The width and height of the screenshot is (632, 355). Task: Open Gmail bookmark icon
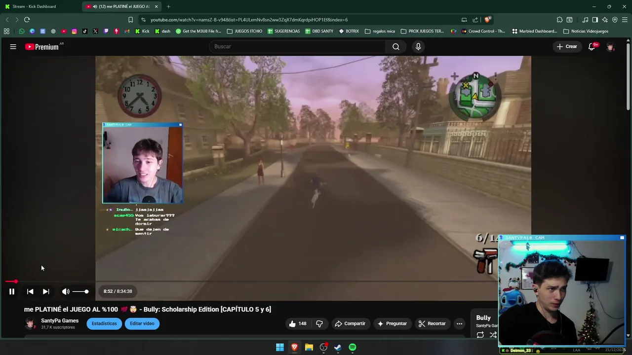coord(127,31)
